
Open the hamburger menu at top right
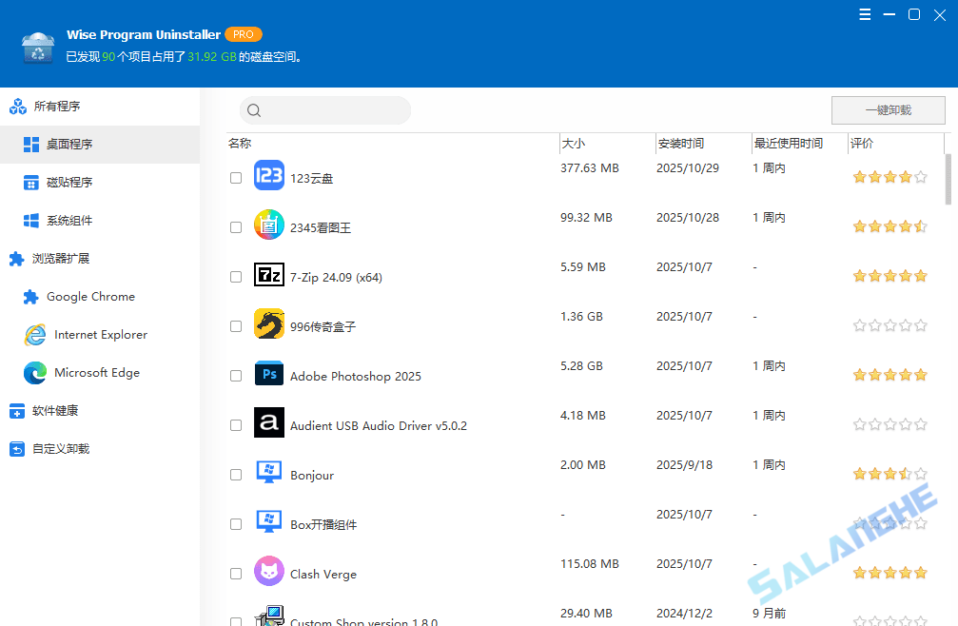click(864, 14)
